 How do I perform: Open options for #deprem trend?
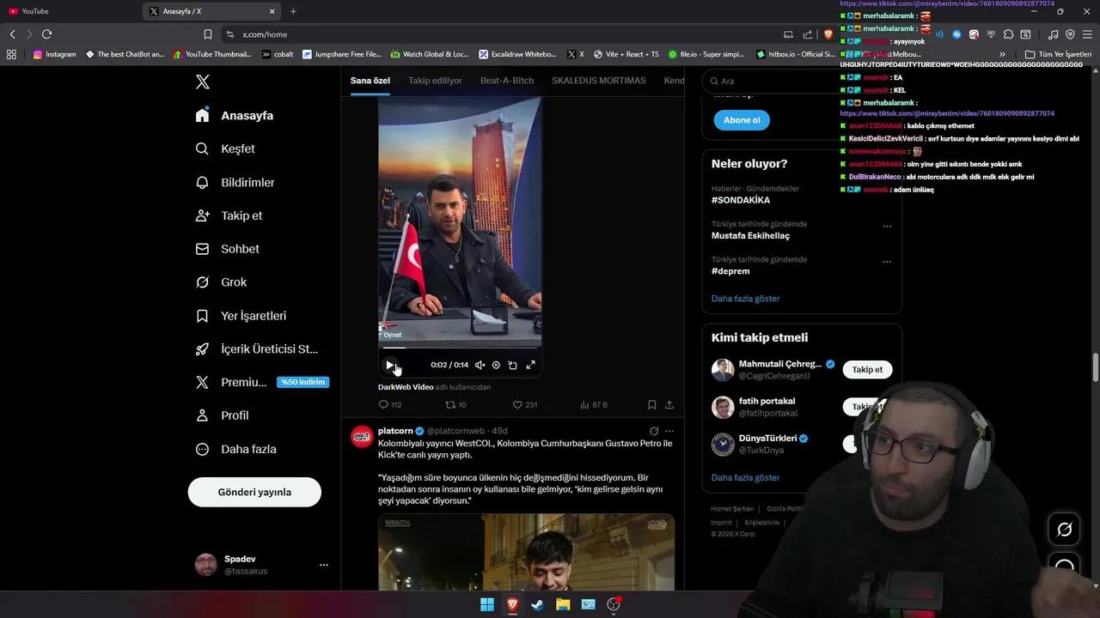click(x=887, y=262)
